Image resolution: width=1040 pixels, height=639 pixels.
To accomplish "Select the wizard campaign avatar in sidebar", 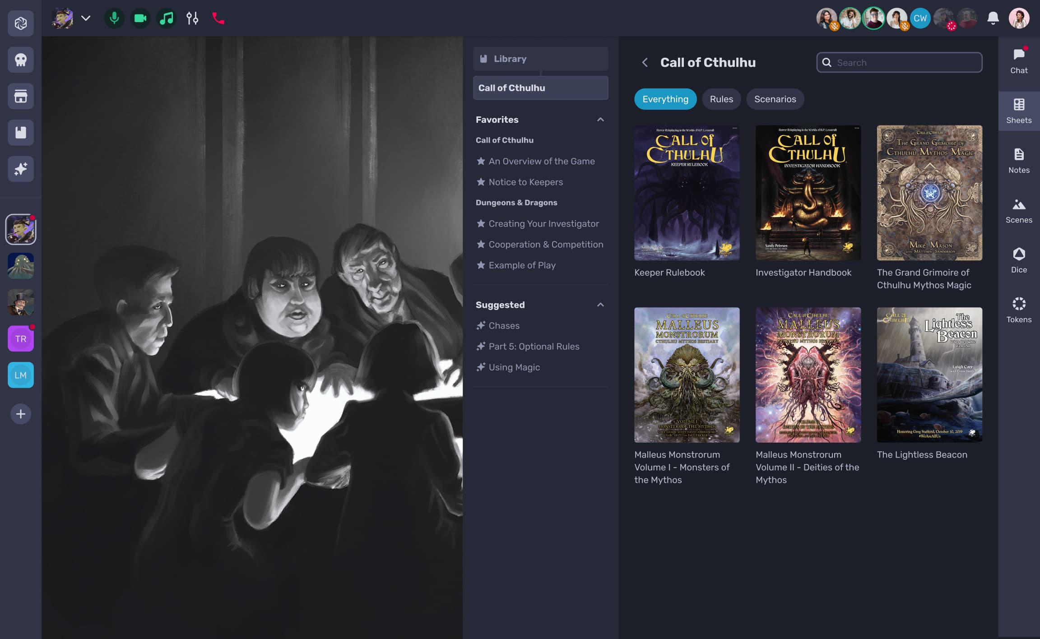I will 21,229.
